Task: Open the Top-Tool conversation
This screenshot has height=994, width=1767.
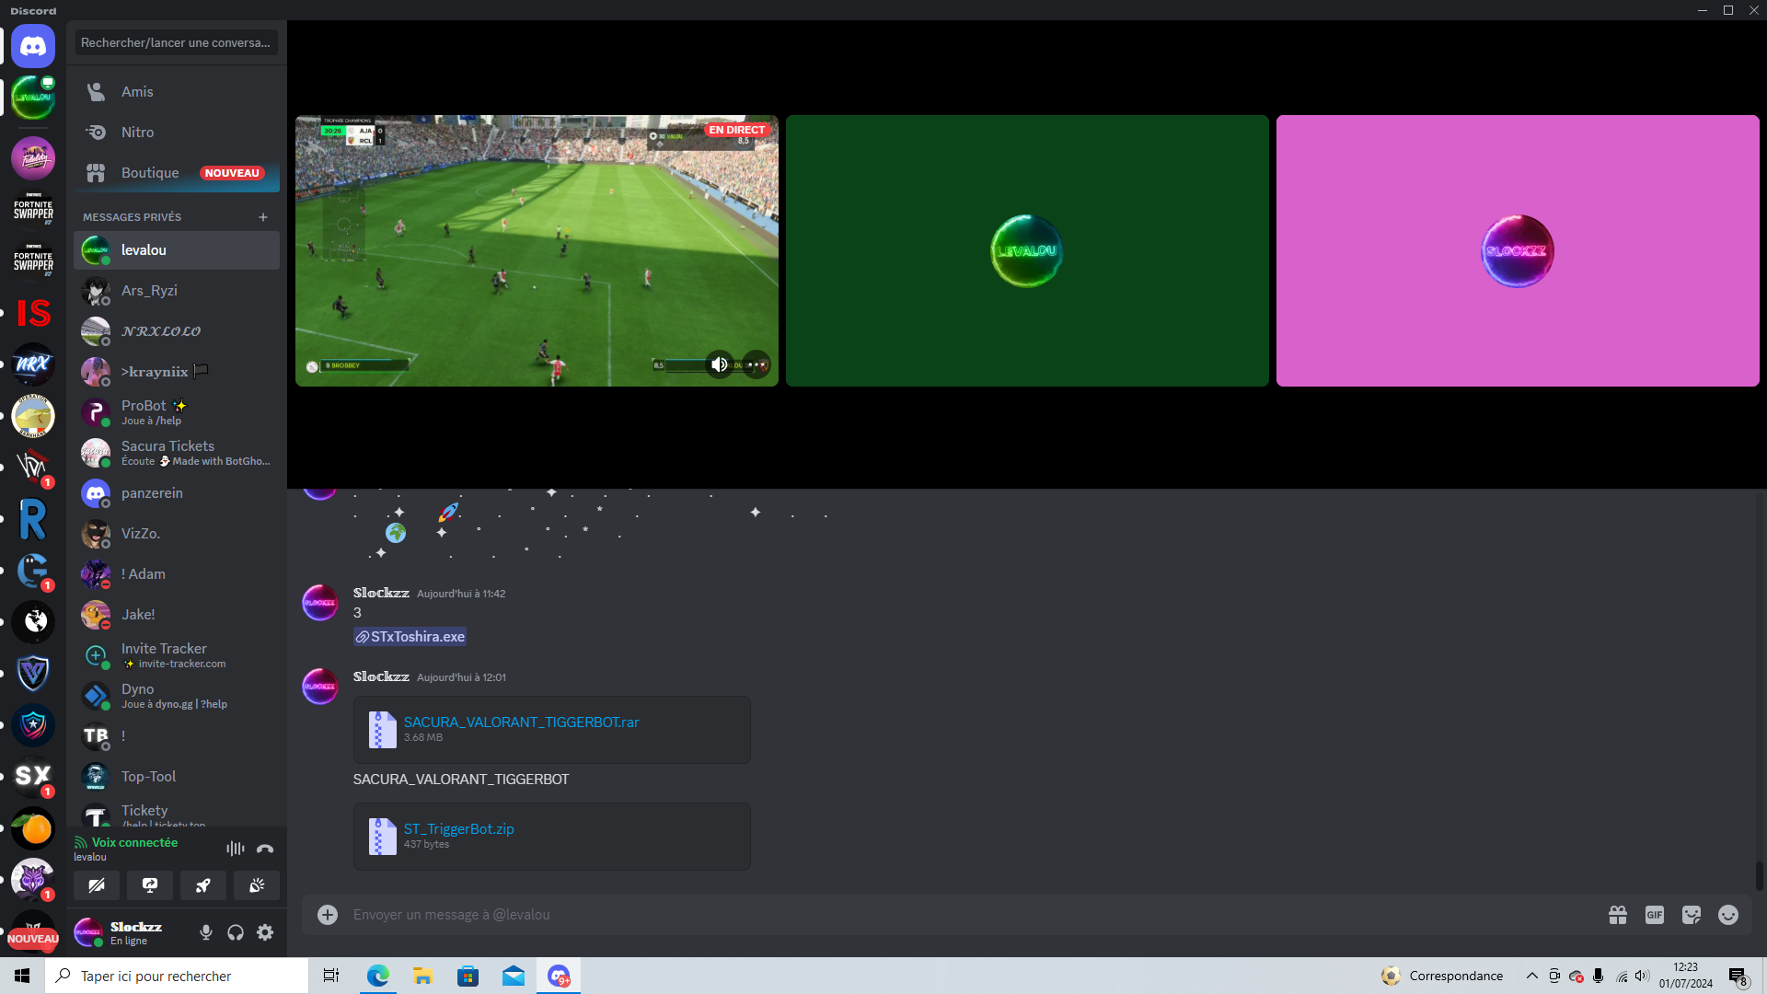Action: [x=177, y=777]
